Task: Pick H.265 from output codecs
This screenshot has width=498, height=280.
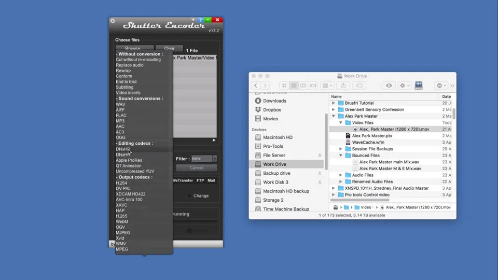Action: pyautogui.click(x=121, y=216)
